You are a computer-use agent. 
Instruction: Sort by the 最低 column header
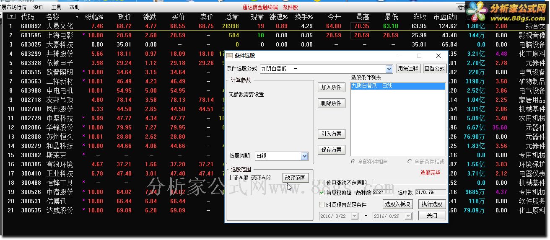(x=391, y=17)
